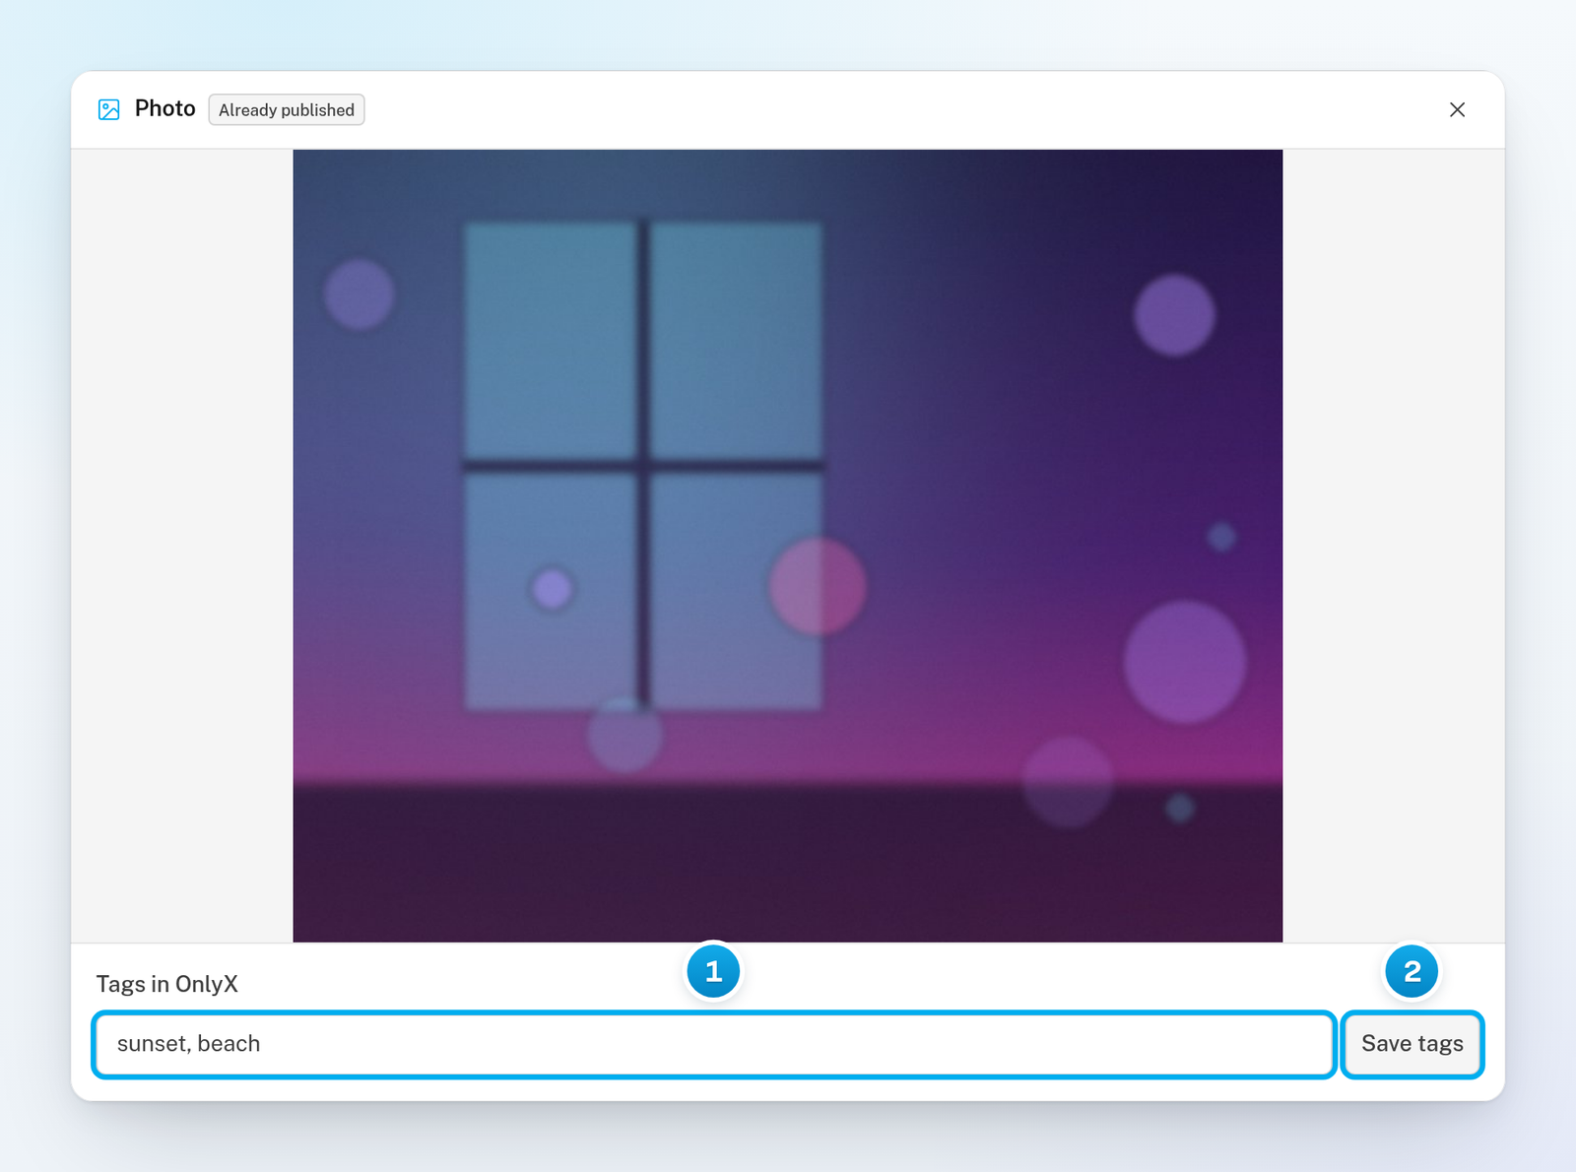1576x1172 pixels.
Task: Save tags for the photo
Action: [x=1412, y=1044]
